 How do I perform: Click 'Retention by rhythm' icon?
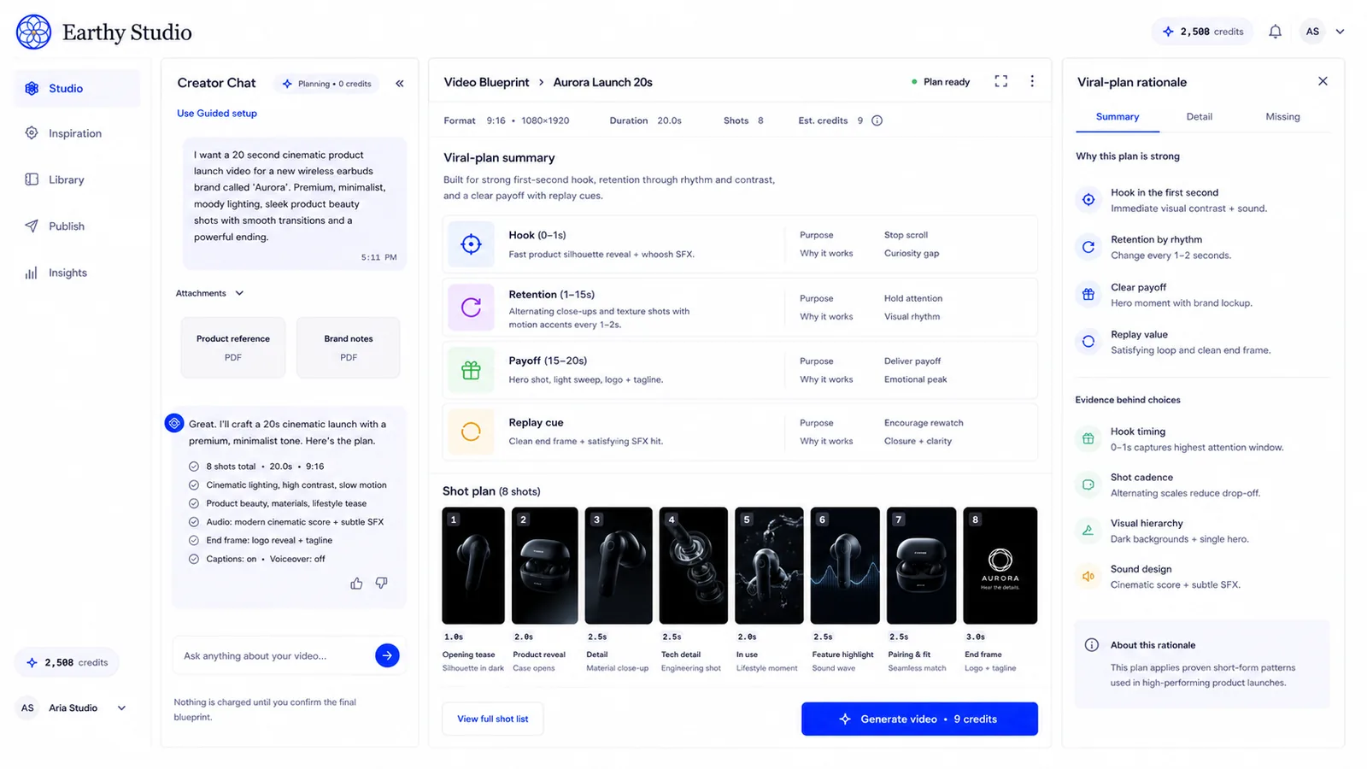point(1088,247)
